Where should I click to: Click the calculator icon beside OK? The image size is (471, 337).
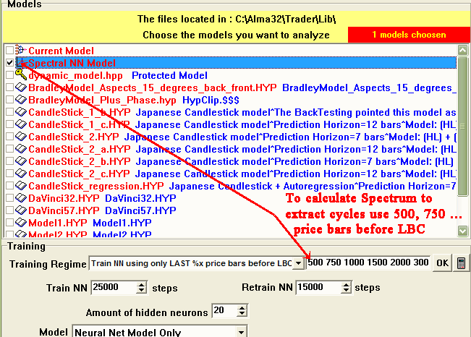pyautogui.click(x=462, y=263)
